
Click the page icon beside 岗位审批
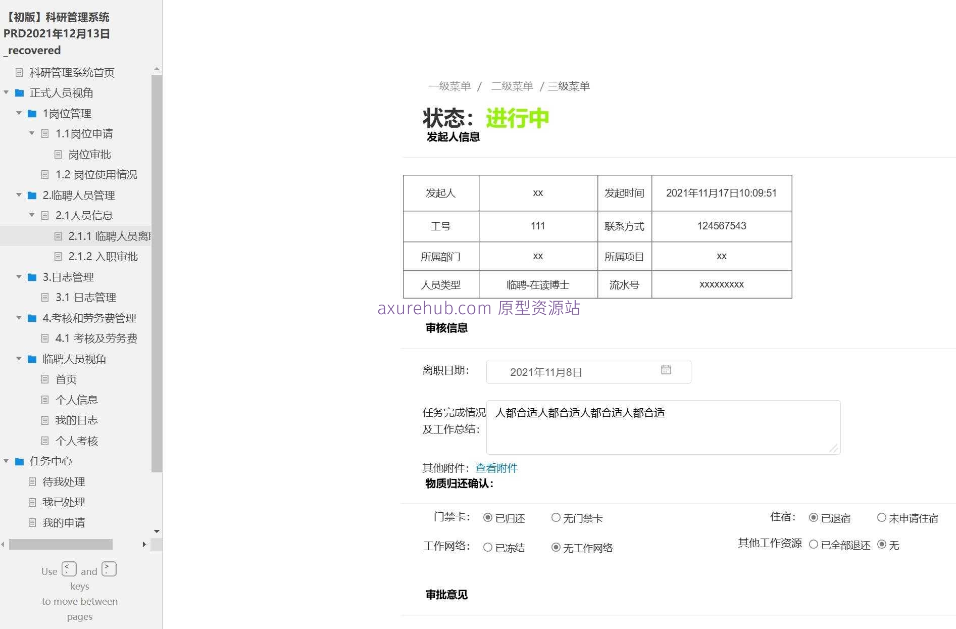point(57,154)
